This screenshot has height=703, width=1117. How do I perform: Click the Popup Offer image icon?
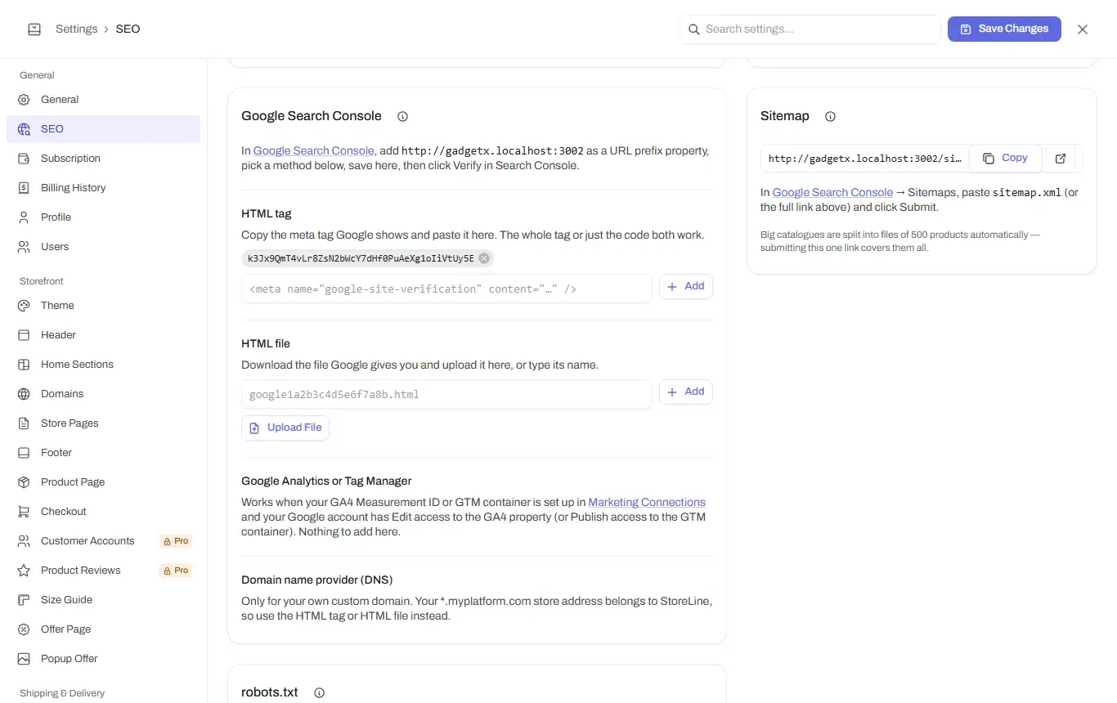tap(25, 659)
